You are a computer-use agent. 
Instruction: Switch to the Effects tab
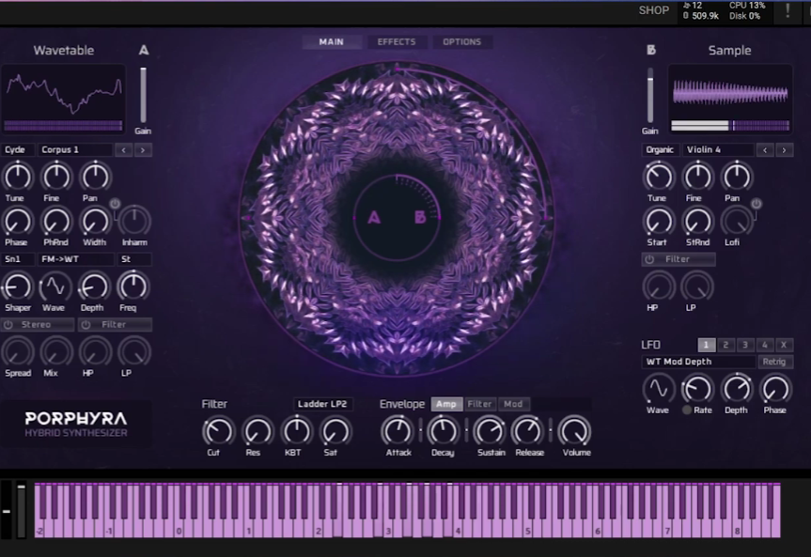tap(396, 41)
